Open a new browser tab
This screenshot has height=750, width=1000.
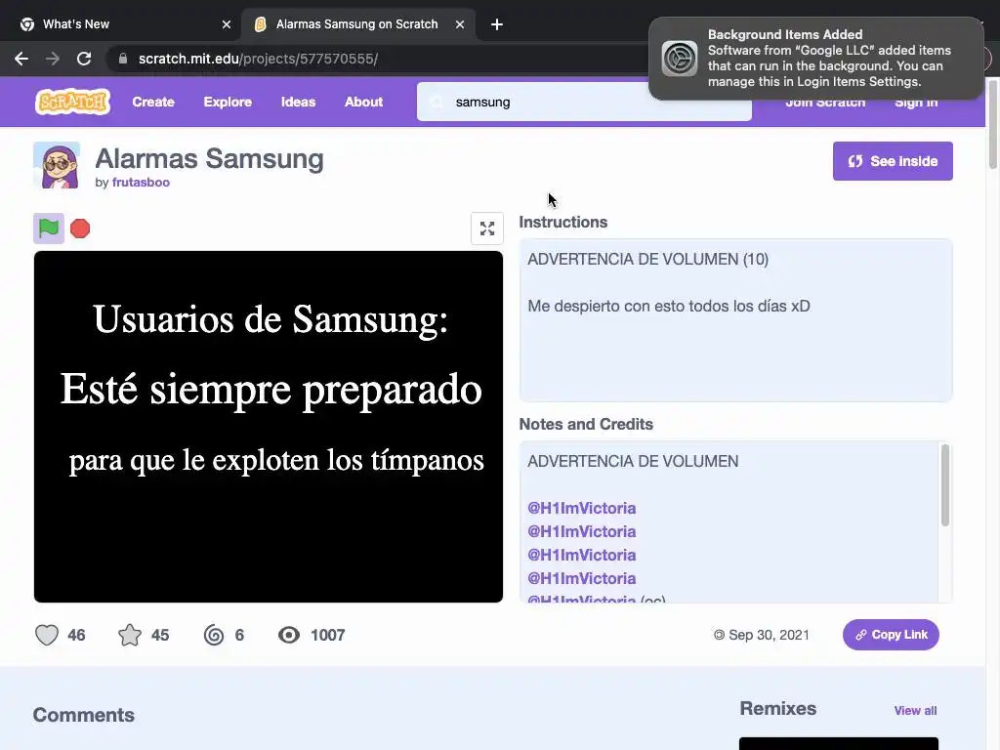click(497, 24)
